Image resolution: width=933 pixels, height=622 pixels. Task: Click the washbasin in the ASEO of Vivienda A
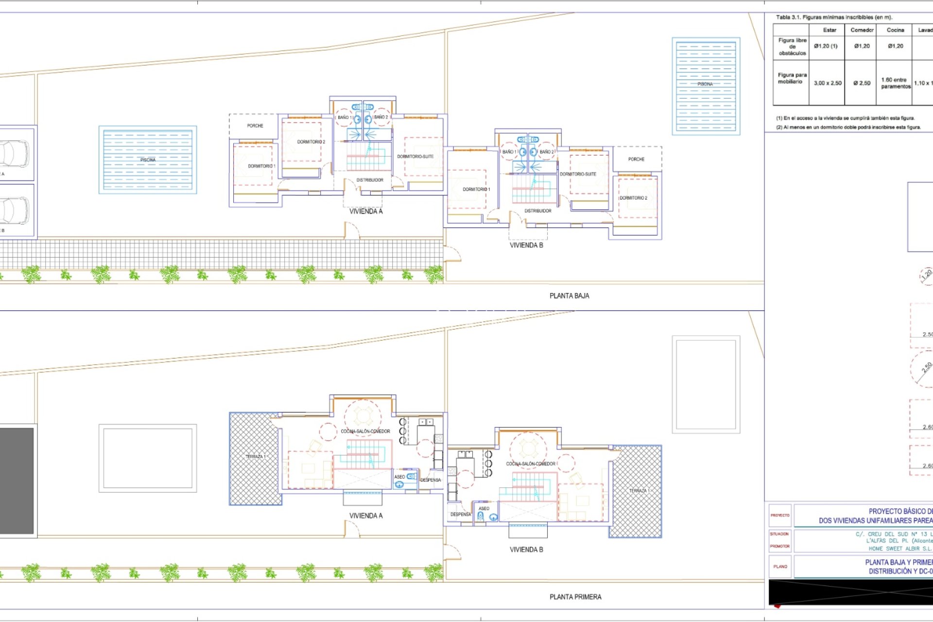coord(399,485)
